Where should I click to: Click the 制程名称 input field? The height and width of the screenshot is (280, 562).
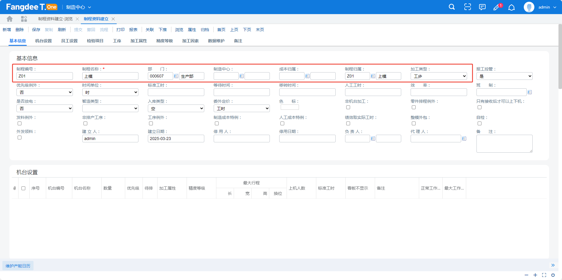tap(110, 76)
